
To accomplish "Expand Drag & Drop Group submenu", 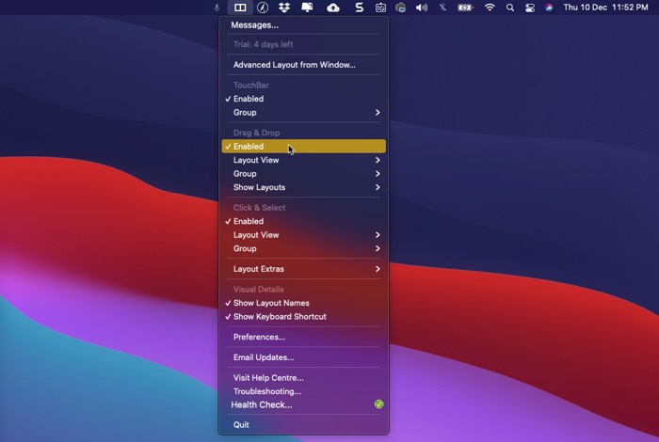I will 303,174.
